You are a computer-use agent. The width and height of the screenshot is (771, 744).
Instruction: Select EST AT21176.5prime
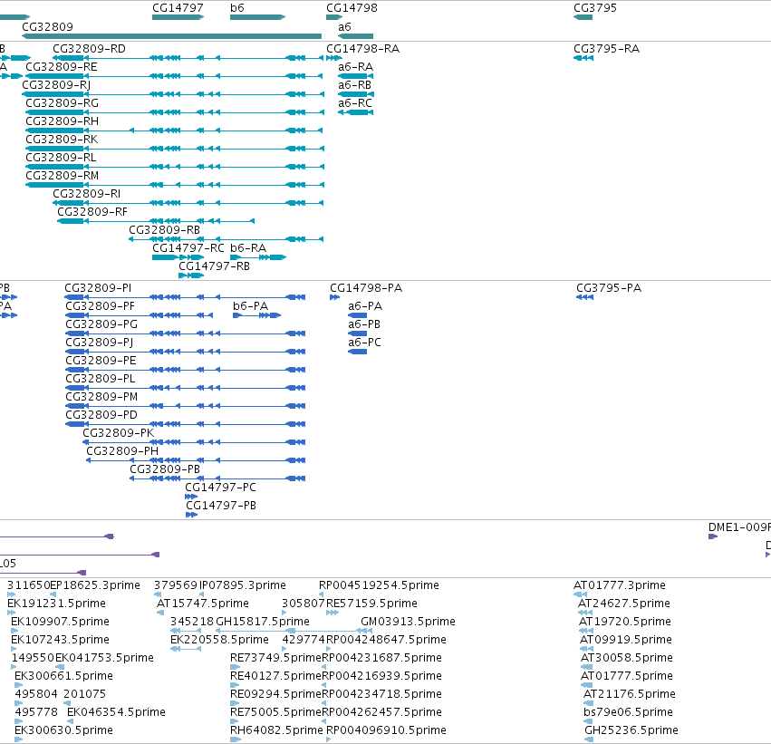point(630,694)
